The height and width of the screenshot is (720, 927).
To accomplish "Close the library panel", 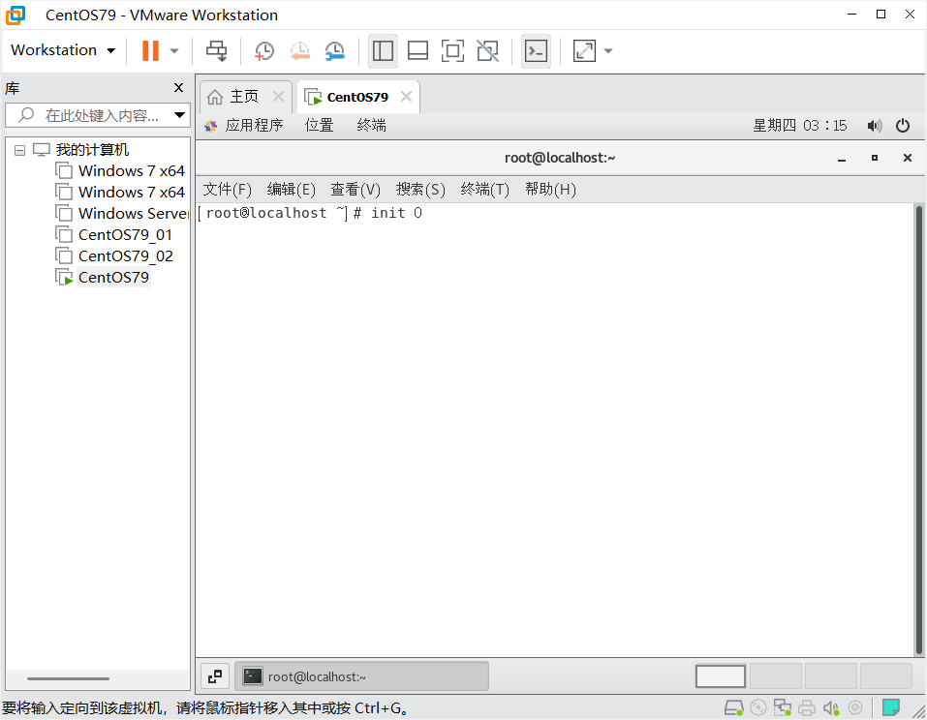I will pyautogui.click(x=178, y=88).
